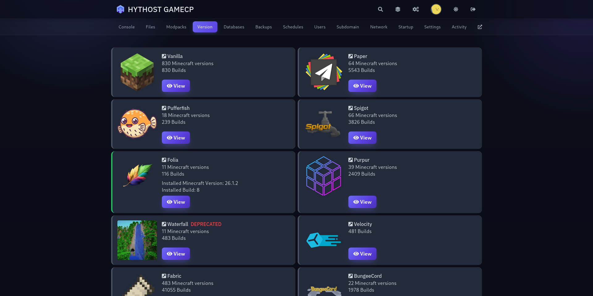
Task: View Paper versions
Action: (x=362, y=86)
